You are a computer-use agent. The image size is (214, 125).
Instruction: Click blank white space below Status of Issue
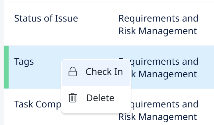pyautogui.click(x=55, y=34)
